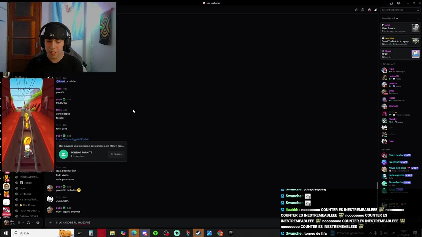Click own user avatar in user panel
Screen dimensions: 422x237
(6, 223)
